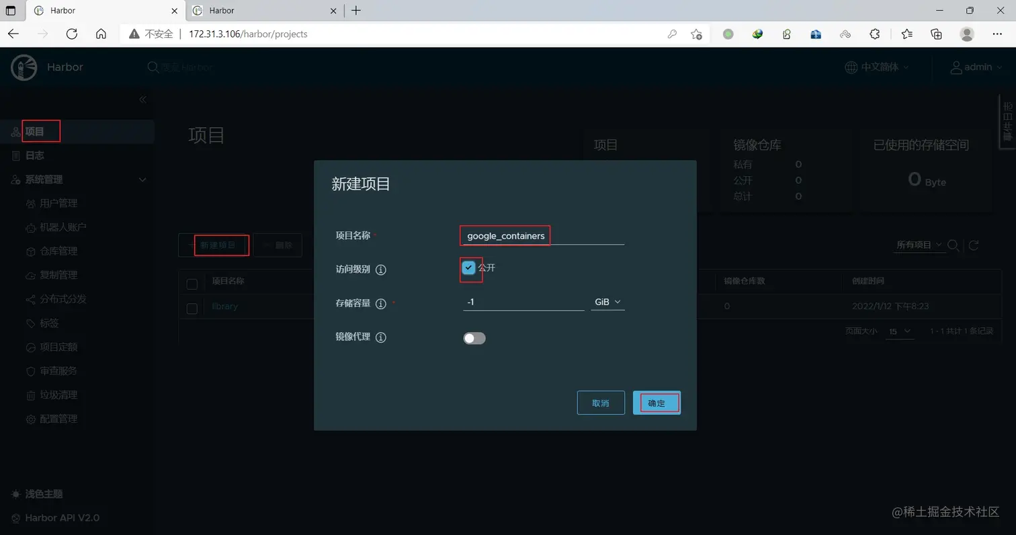Close the first Harbor browser tab
This screenshot has height=535, width=1016.
click(175, 11)
